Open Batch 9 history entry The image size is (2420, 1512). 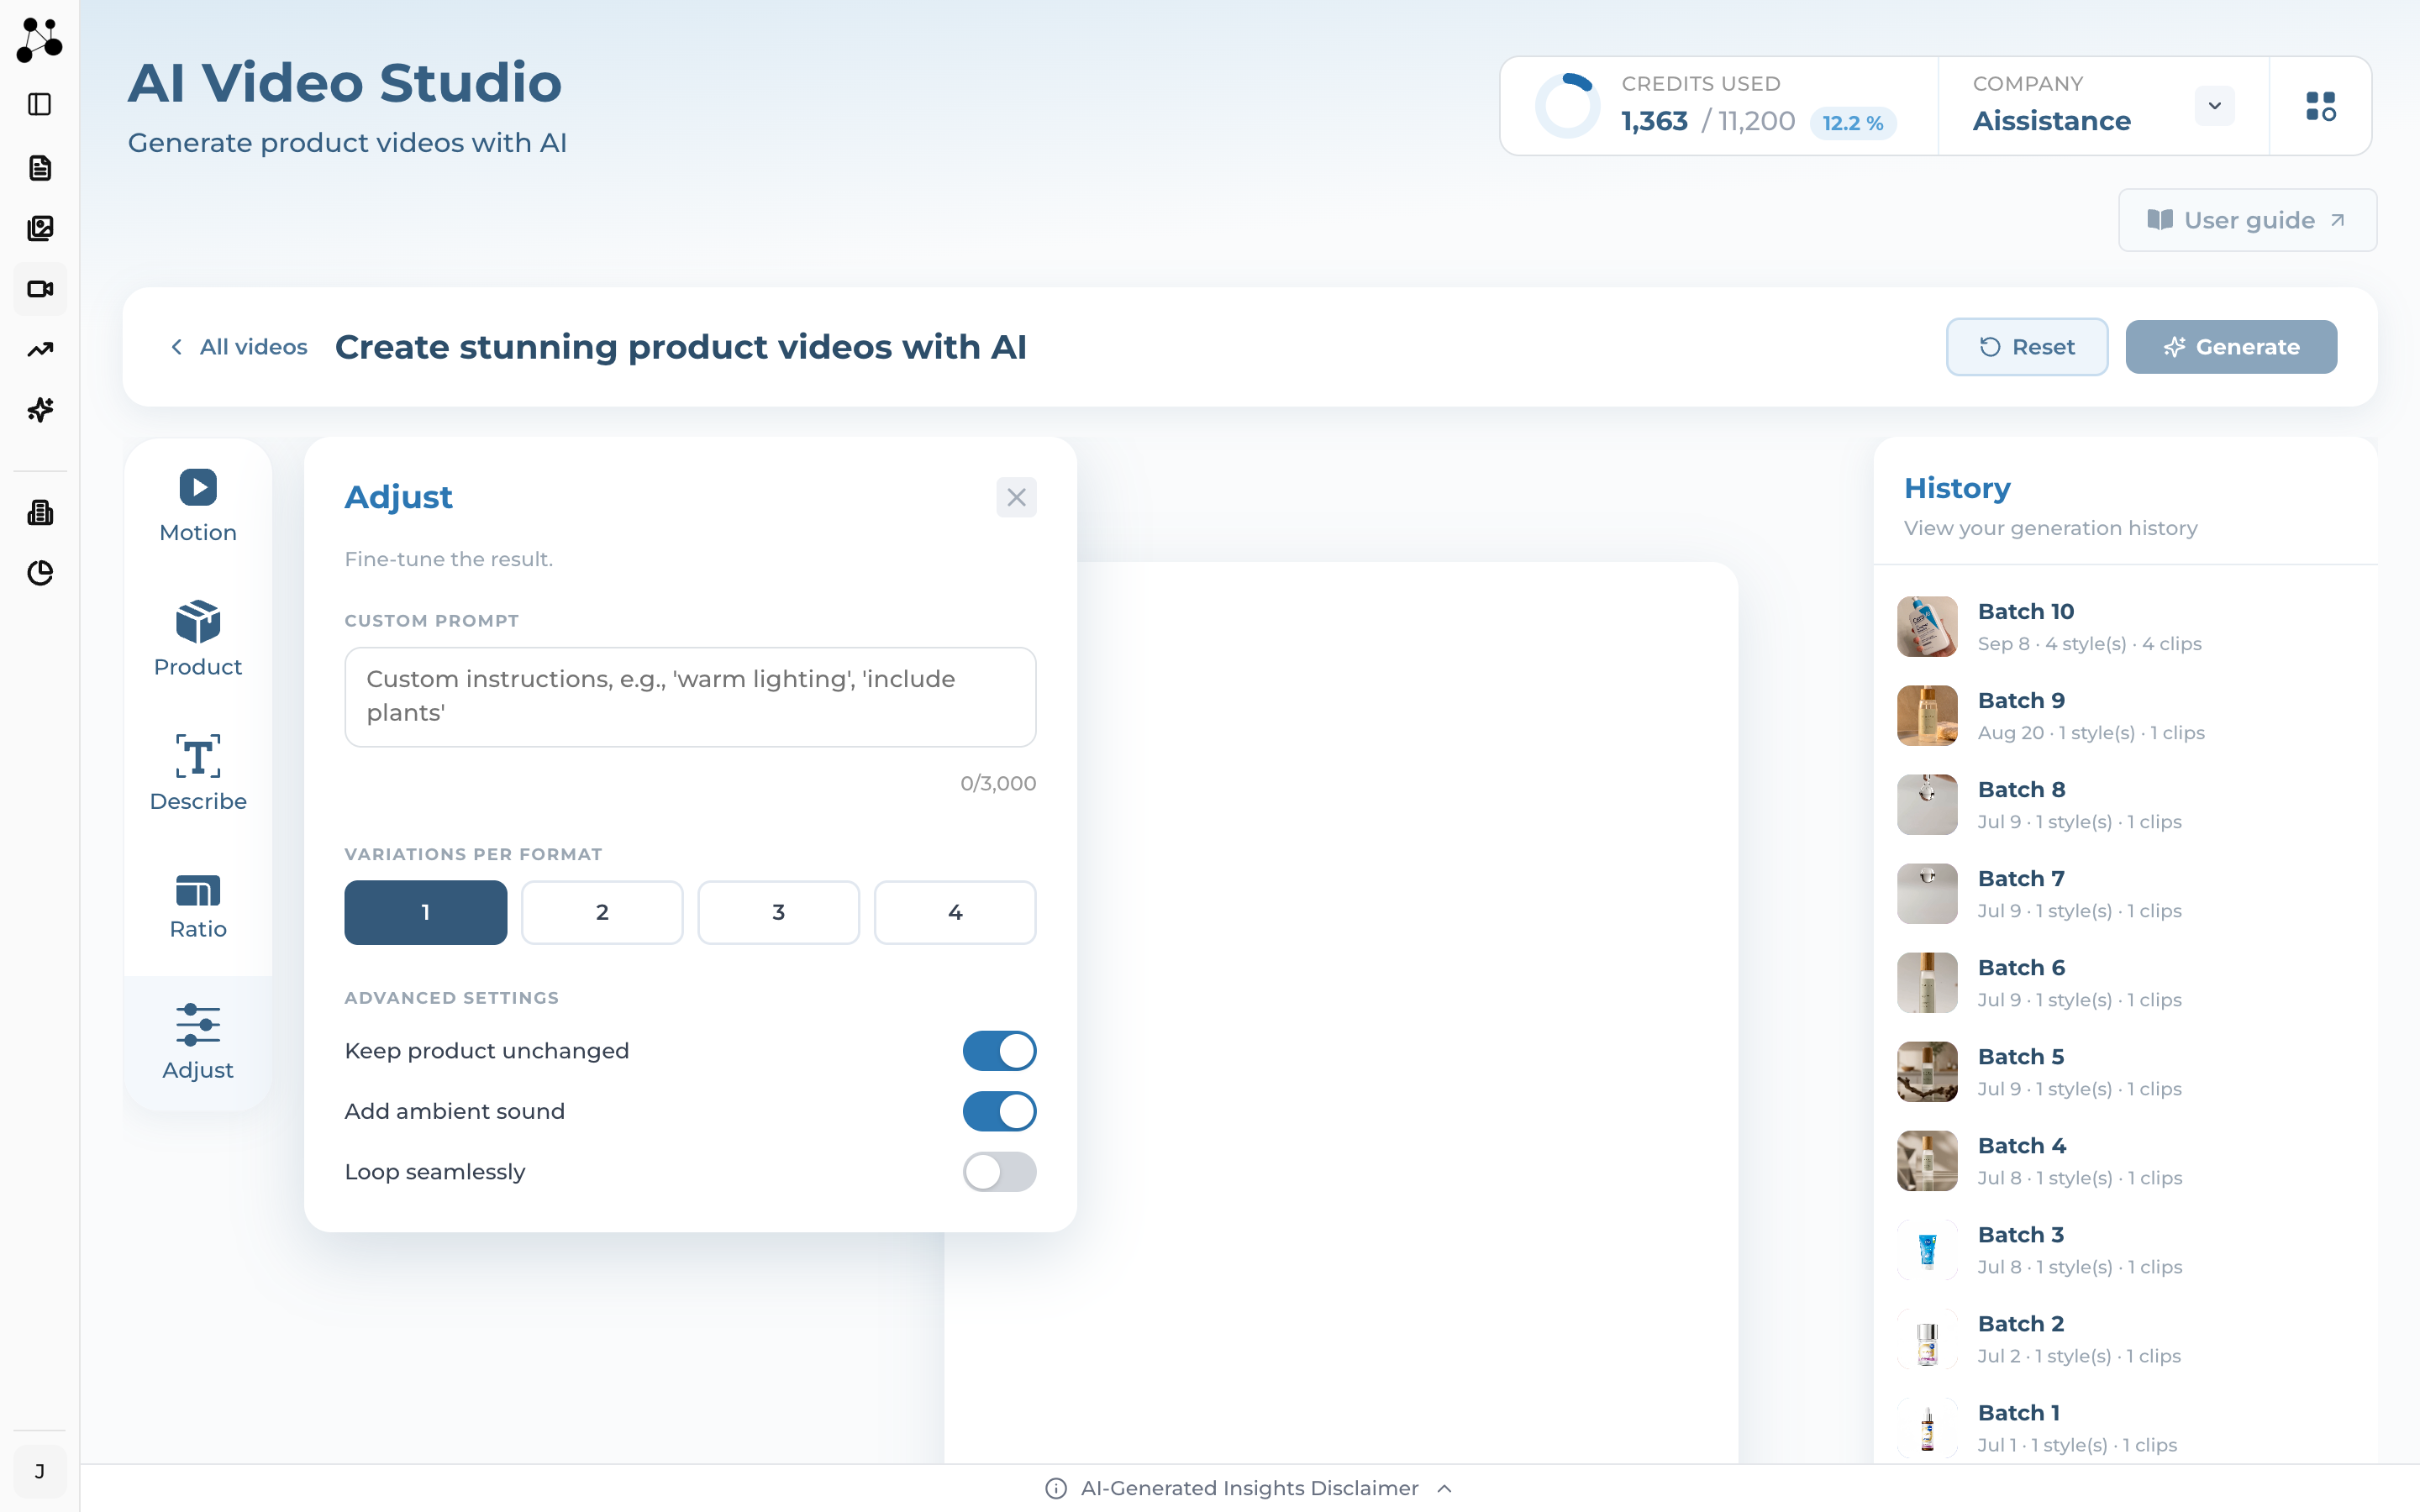click(x=2126, y=716)
